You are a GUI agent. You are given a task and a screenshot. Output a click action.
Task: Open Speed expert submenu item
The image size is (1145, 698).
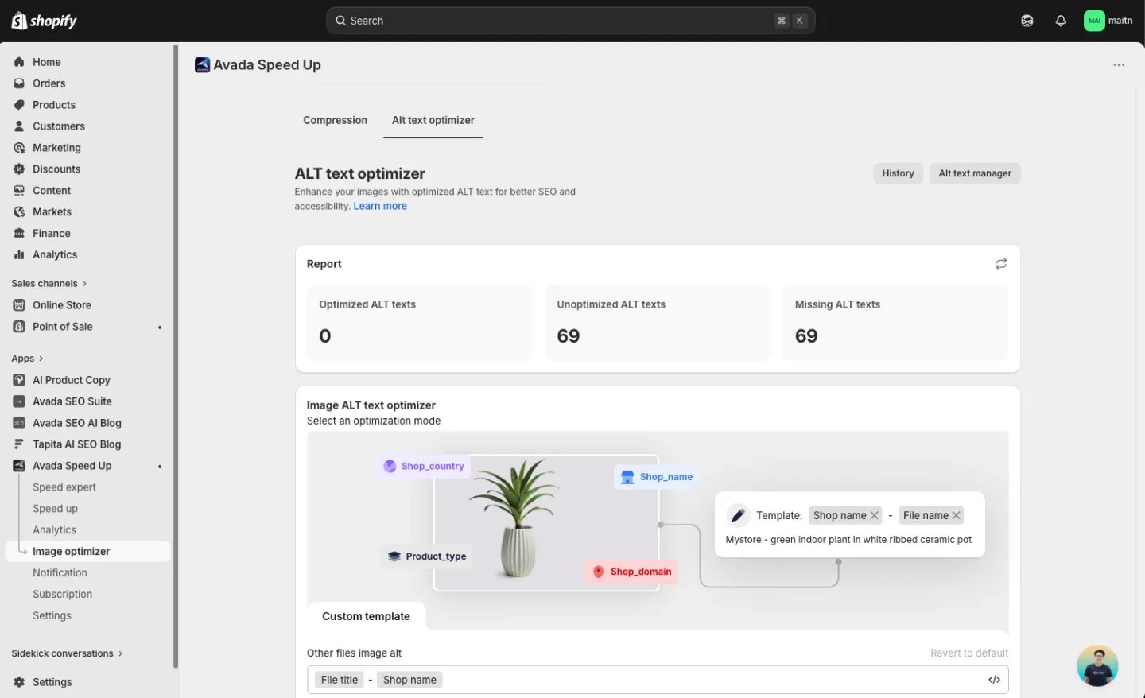pos(64,487)
